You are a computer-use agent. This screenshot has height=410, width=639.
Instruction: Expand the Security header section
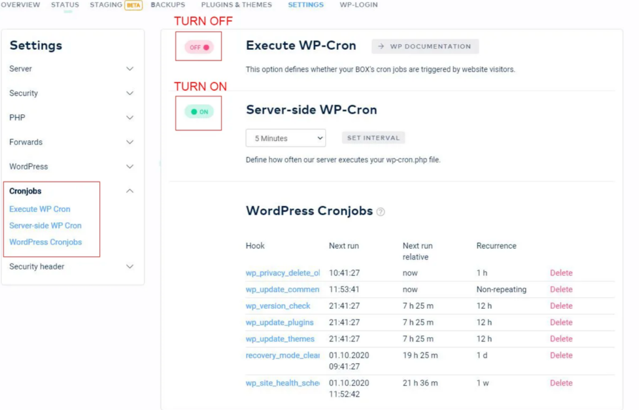coord(71,266)
